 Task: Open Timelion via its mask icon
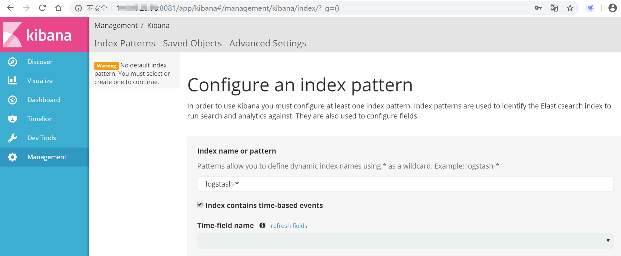point(13,119)
